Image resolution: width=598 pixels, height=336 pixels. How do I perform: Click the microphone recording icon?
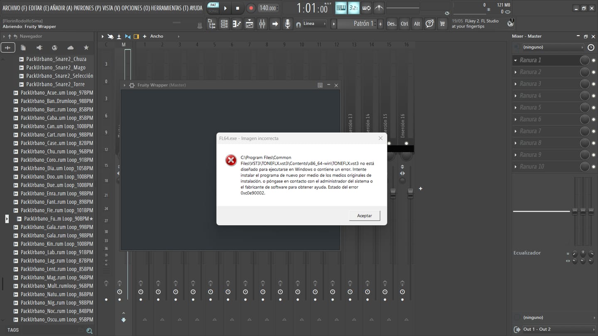(x=287, y=24)
